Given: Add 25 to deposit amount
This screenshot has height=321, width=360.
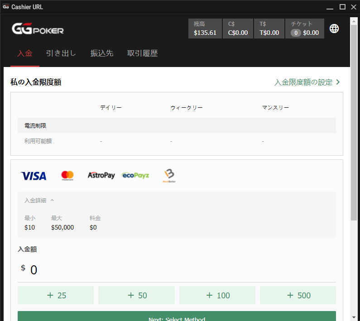Looking at the screenshot, I should [56, 295].
